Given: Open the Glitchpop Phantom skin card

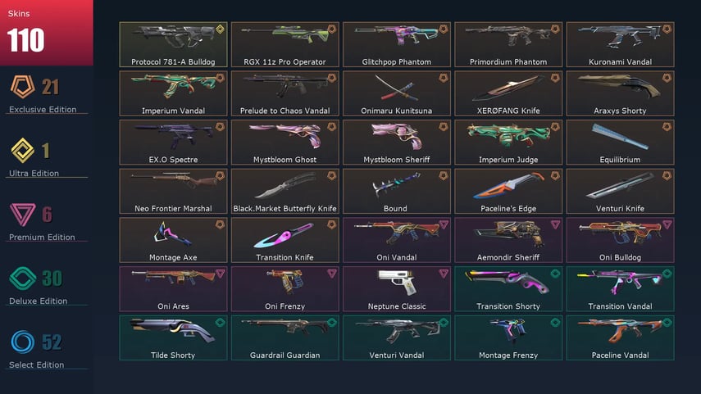Looking at the screenshot, I should [x=397, y=45].
